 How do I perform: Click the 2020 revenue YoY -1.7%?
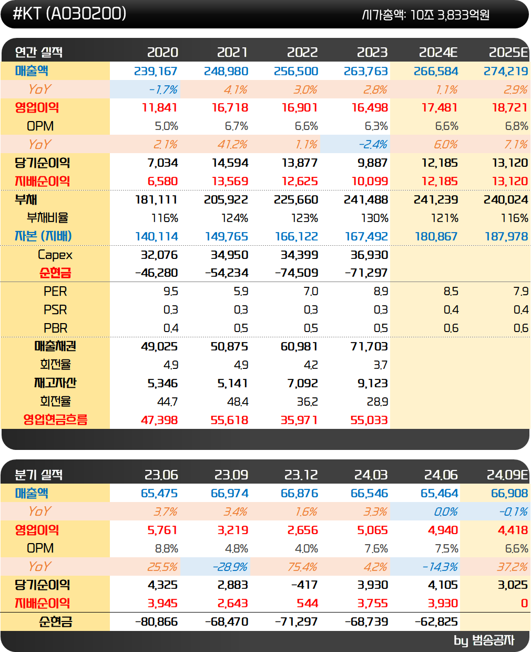click(164, 89)
